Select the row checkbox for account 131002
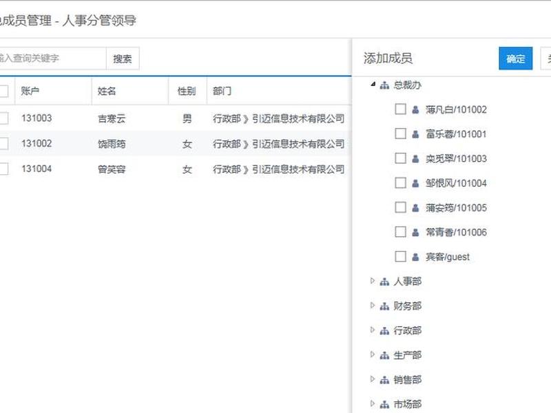The image size is (551, 413). click(x=3, y=144)
